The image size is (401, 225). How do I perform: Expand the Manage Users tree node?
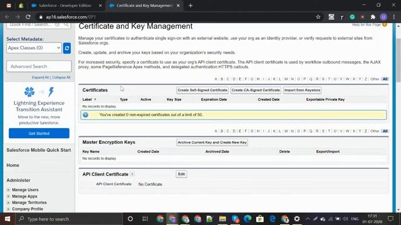coord(8,190)
